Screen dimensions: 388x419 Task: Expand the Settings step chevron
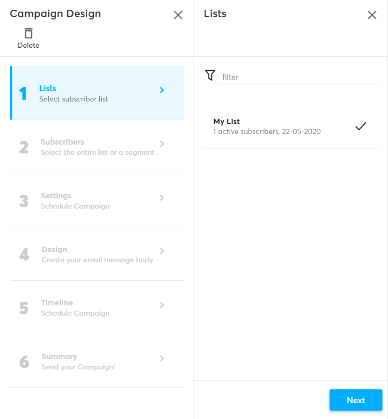click(x=162, y=197)
